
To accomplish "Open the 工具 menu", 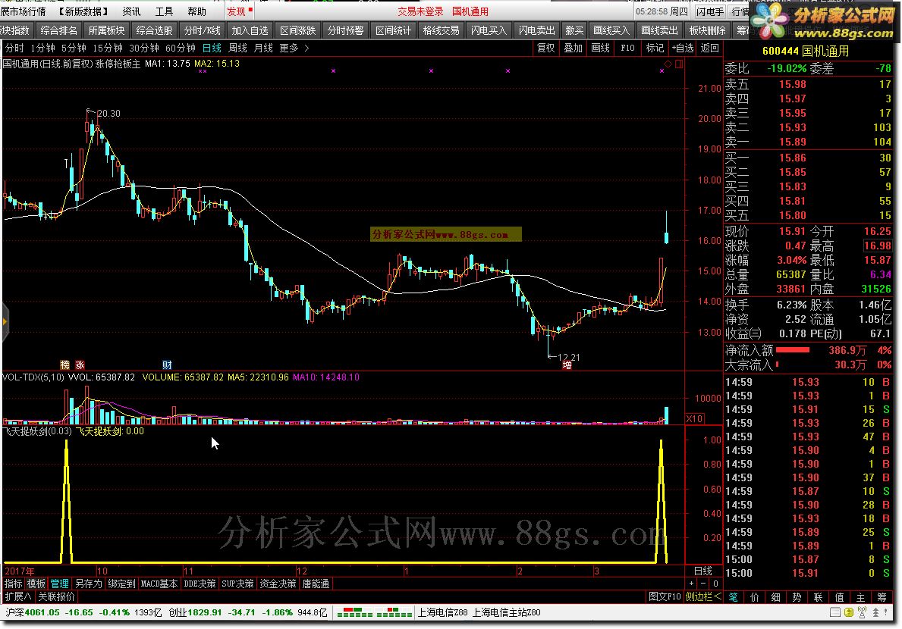I will 165,11.
